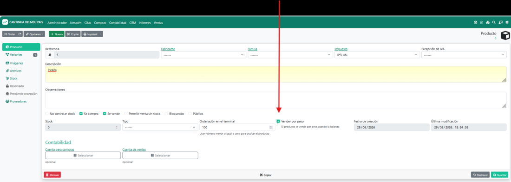The image size is (511, 182).
Task: Switch to the Pendiente recepción tab
Action: [x=21, y=94]
